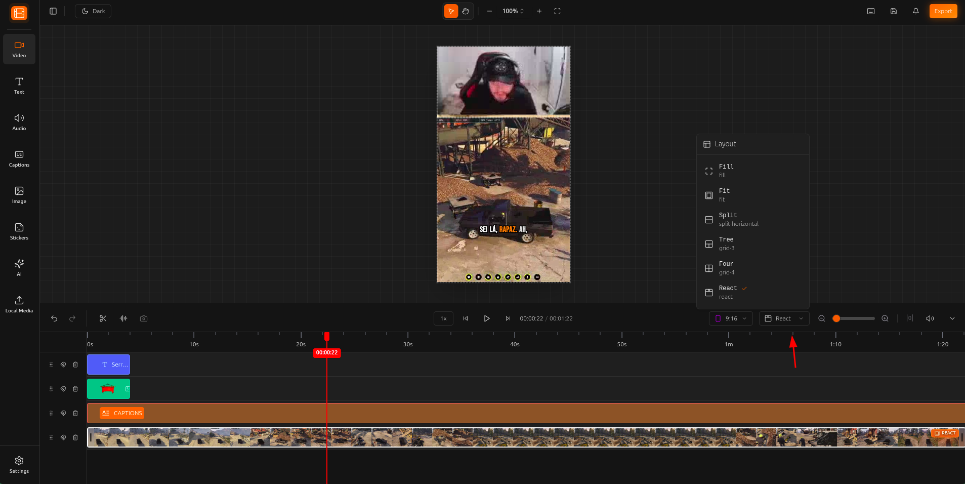Click the audio waveform icon

pos(123,318)
